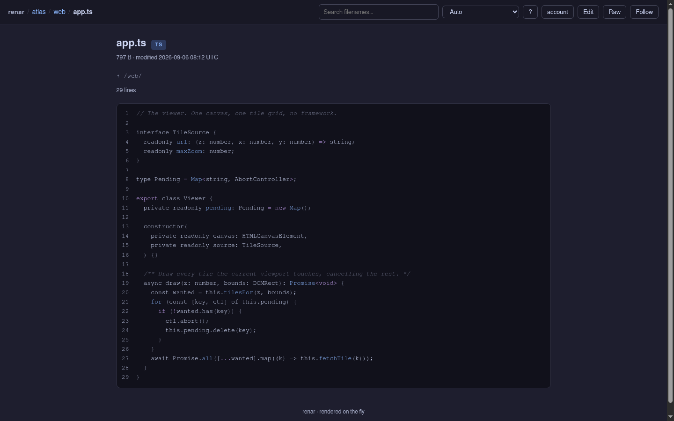Click the Edit button
The width and height of the screenshot is (674, 421).
pyautogui.click(x=588, y=12)
